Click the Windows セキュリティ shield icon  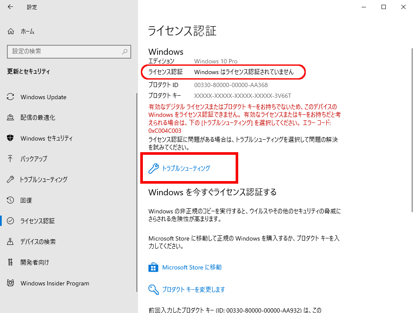pos(11,138)
